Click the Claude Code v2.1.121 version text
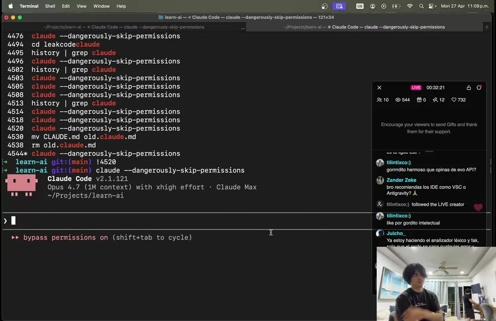This screenshot has width=496, height=321. (x=88, y=179)
